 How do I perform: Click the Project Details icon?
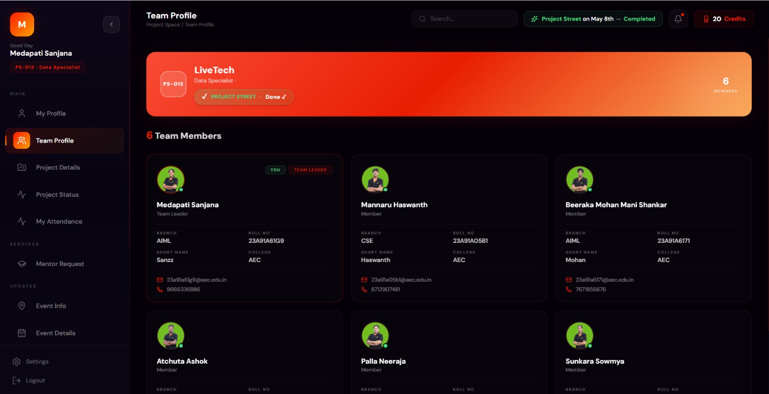click(x=22, y=167)
